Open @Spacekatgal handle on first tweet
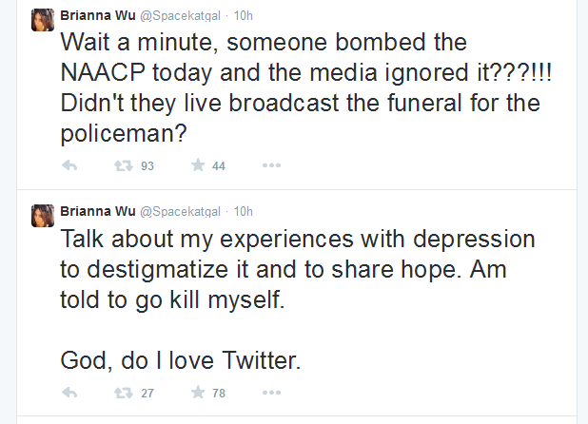Screen dimensions: 588x424 [180, 16]
